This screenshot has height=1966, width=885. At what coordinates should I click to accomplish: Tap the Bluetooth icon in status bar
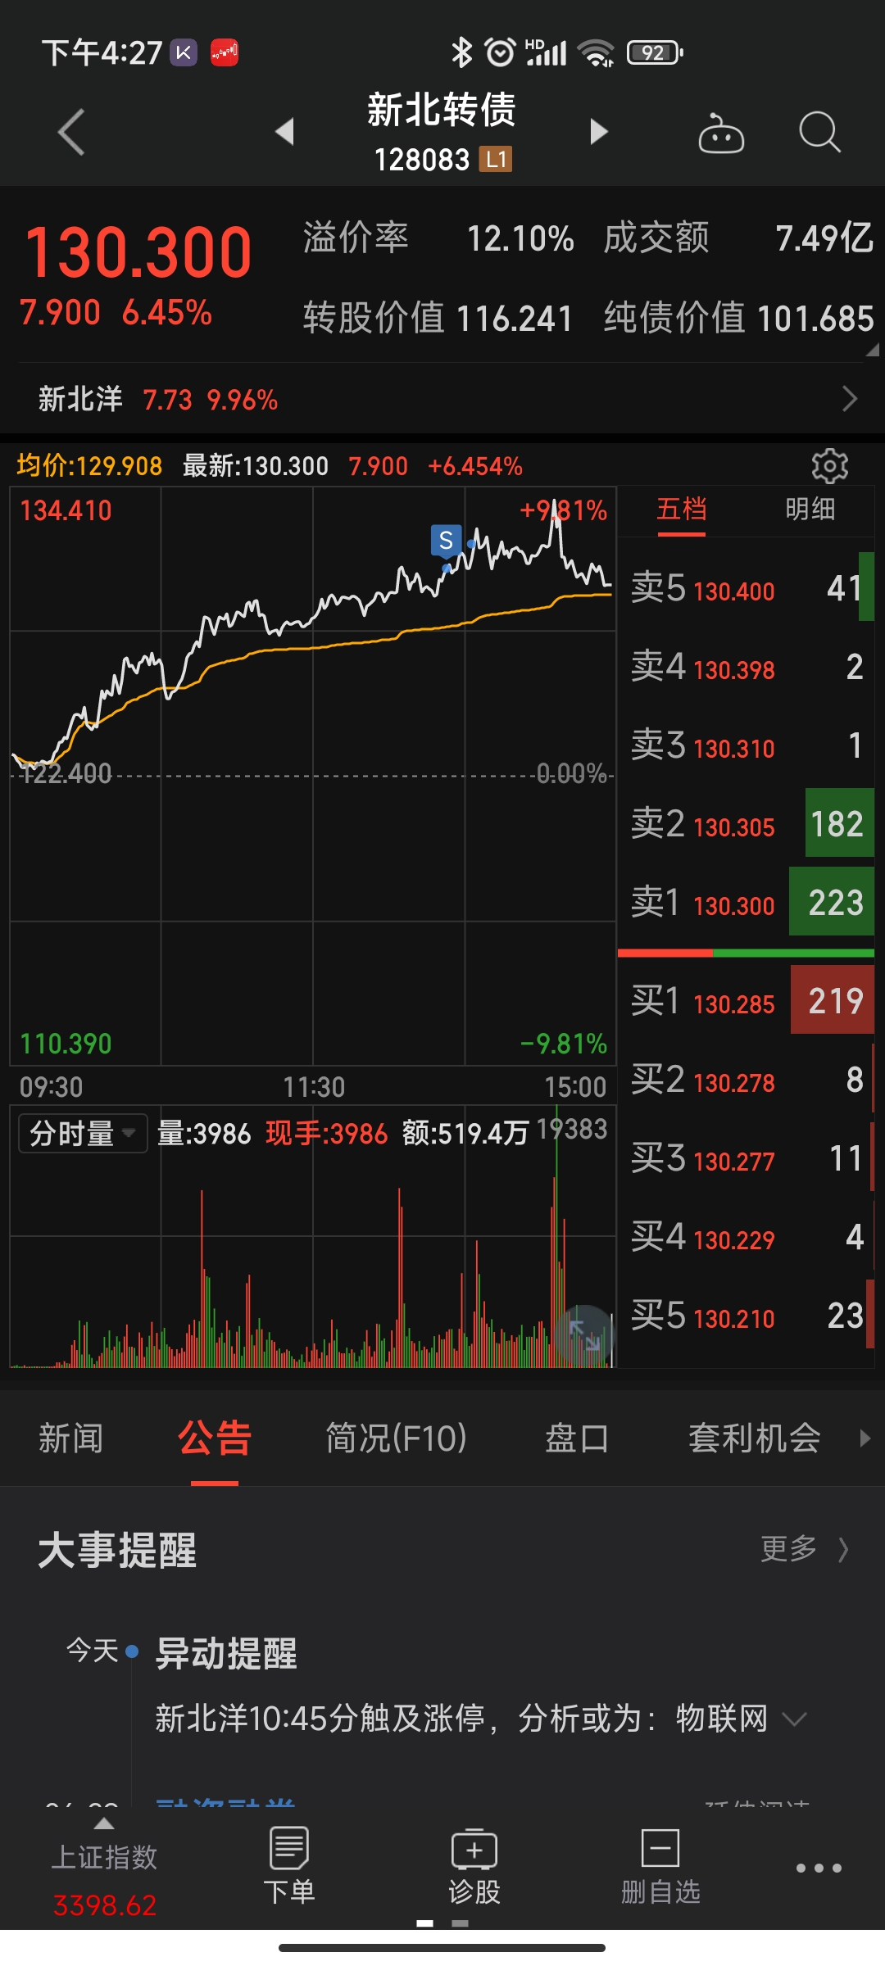pos(462,52)
